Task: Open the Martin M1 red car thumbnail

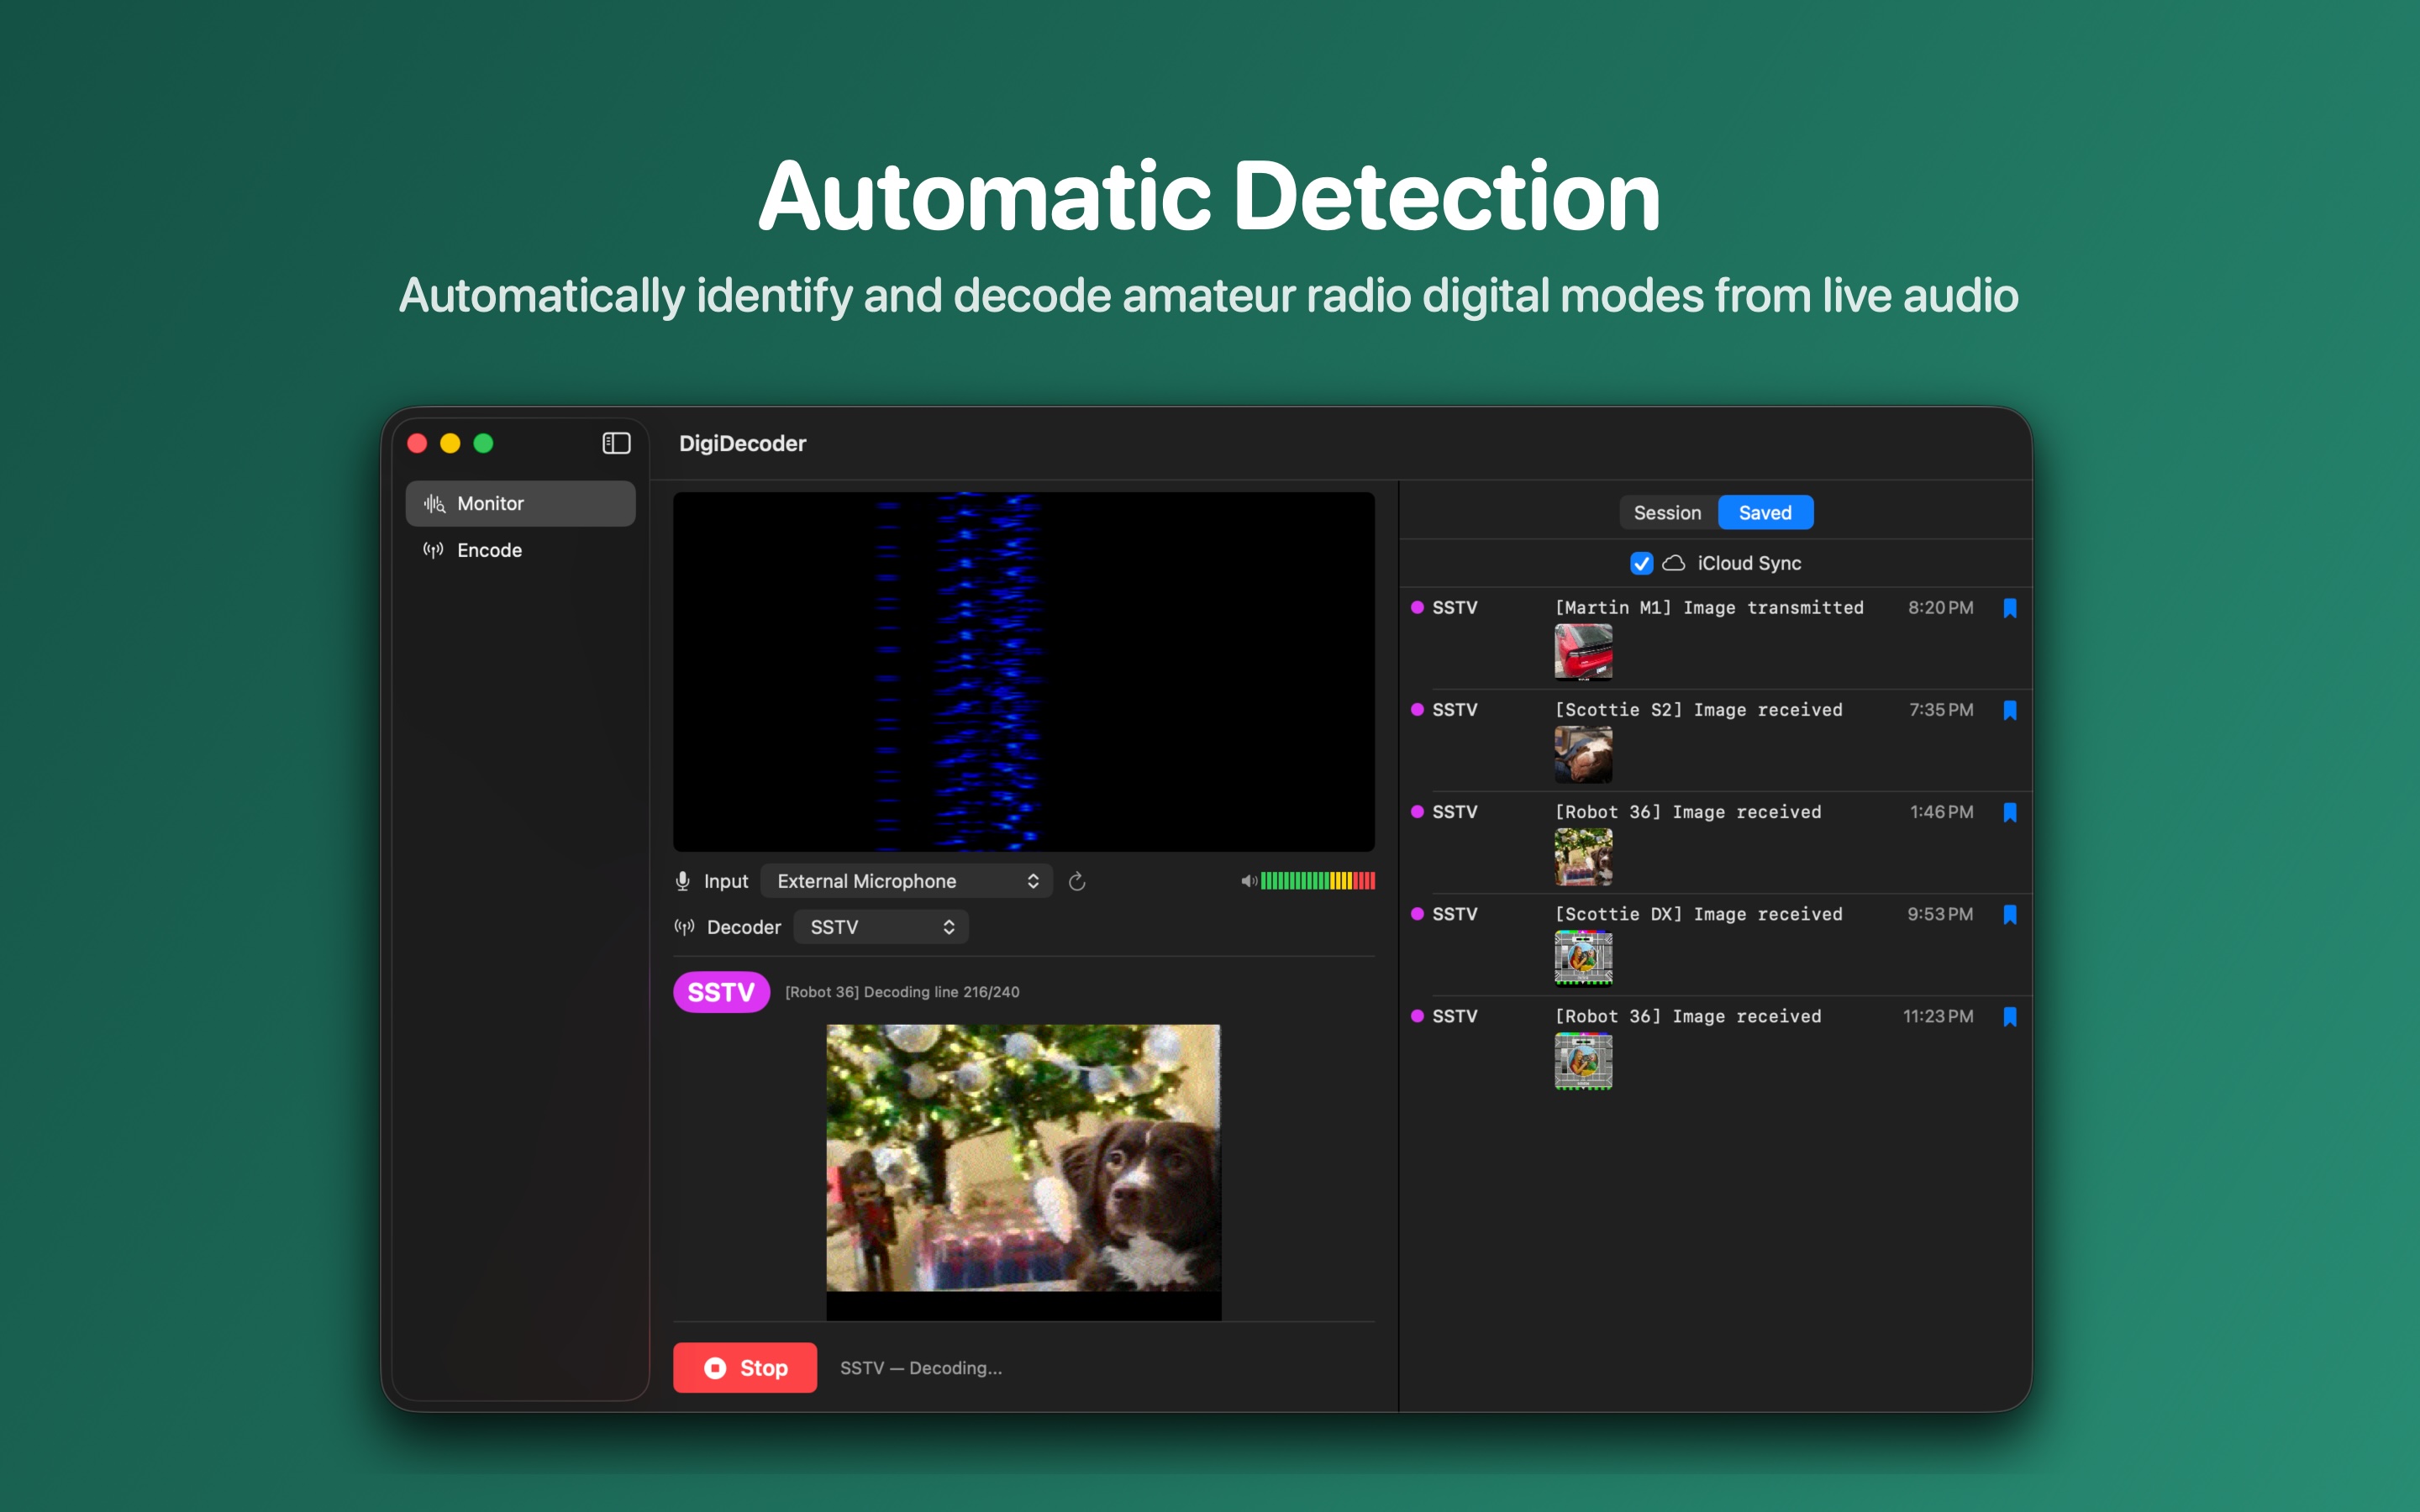Action: [x=1583, y=652]
